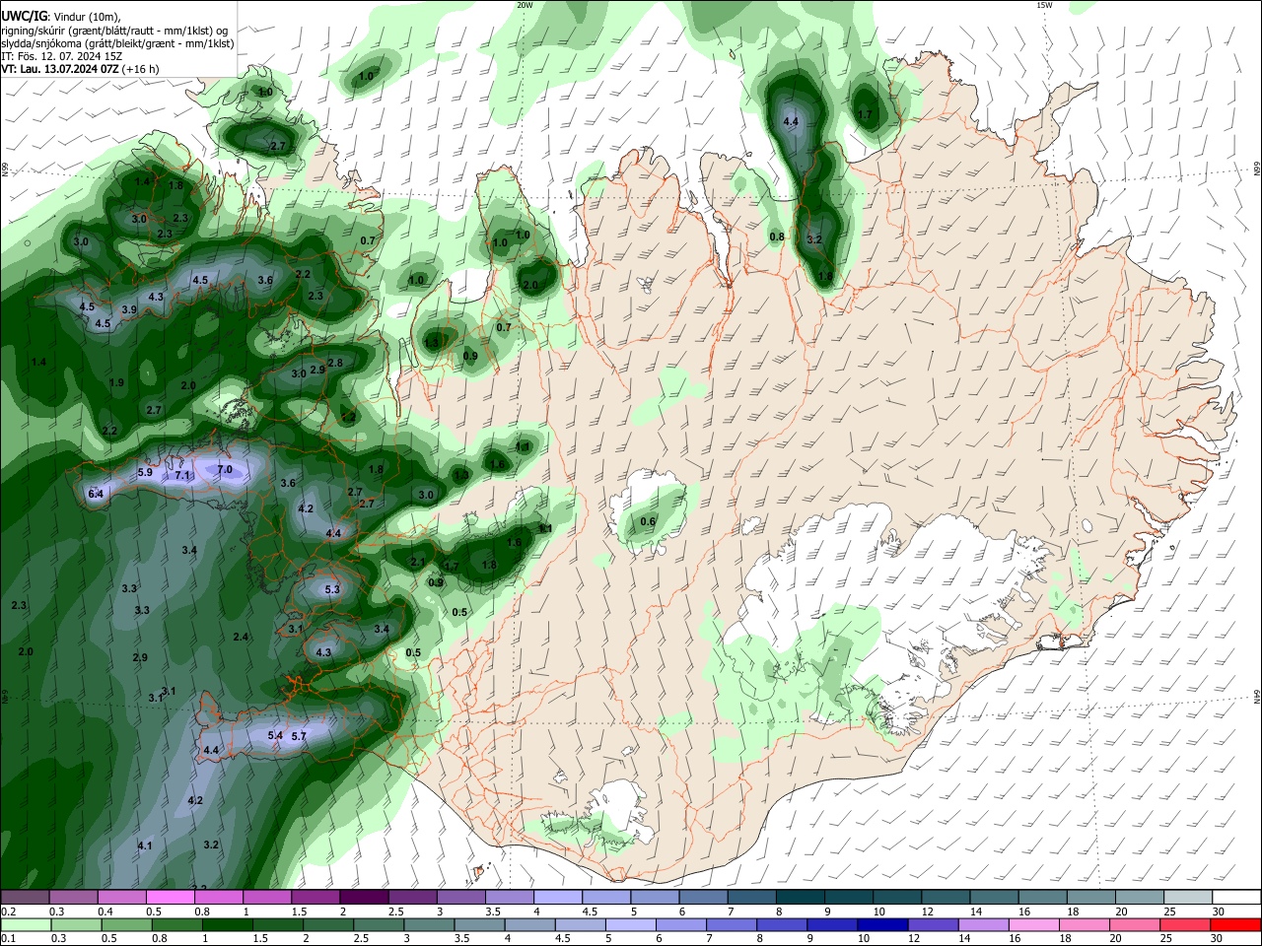1262x946 pixels.
Task: Click the 0.2 label in the upper legend row
Action: 8,912
